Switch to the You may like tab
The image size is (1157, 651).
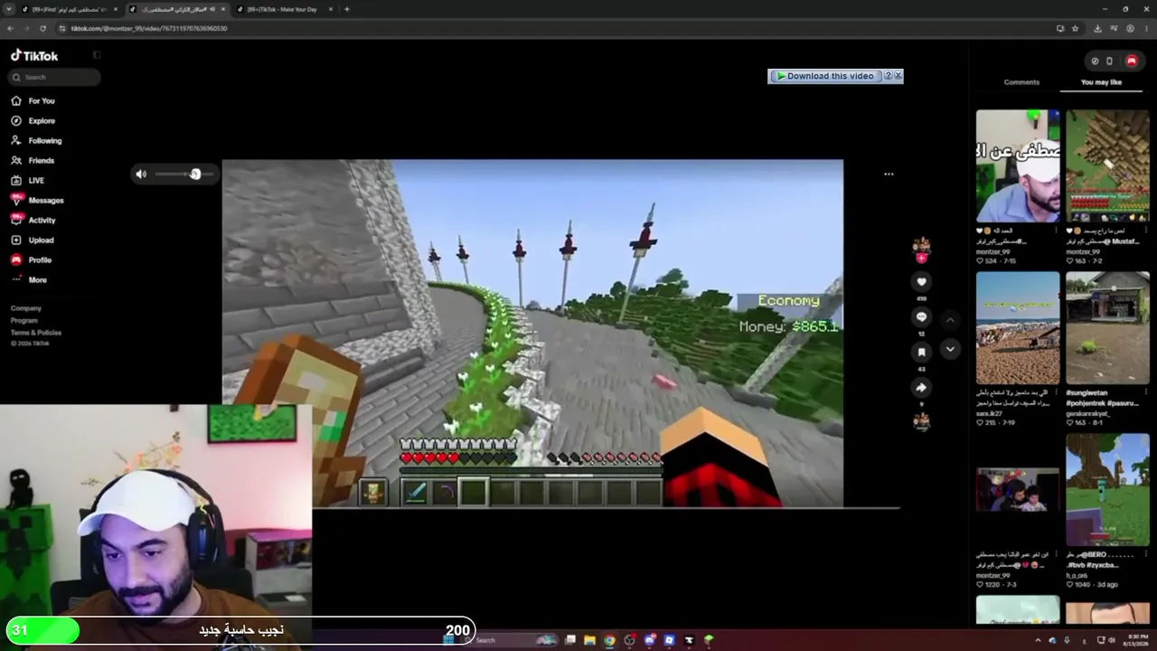click(x=1101, y=82)
